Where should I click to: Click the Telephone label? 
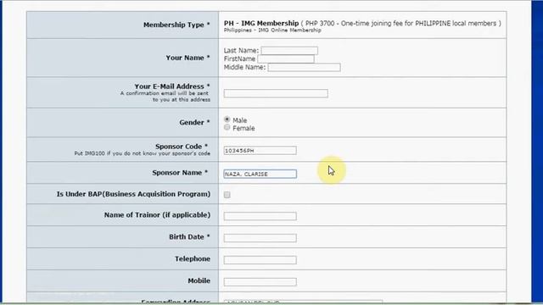pyautogui.click(x=193, y=258)
